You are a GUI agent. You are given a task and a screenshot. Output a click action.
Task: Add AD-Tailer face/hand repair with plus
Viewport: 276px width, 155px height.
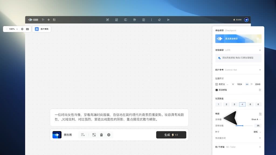(x=260, y=147)
